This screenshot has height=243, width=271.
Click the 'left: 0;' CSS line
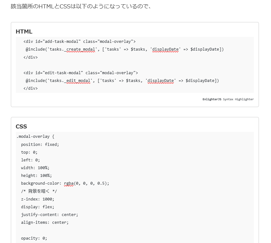pyautogui.click(x=30, y=160)
